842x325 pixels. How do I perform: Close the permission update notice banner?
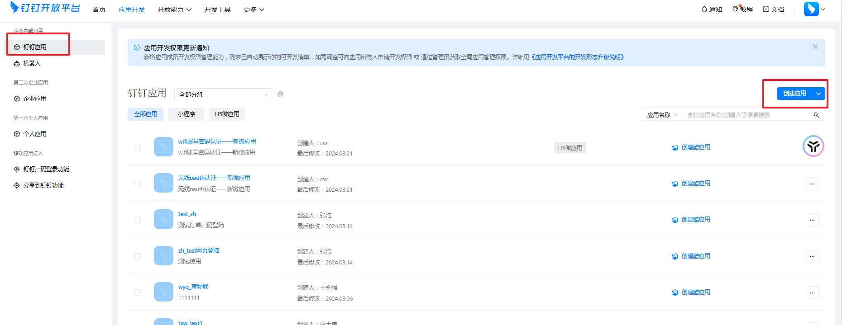tap(815, 47)
